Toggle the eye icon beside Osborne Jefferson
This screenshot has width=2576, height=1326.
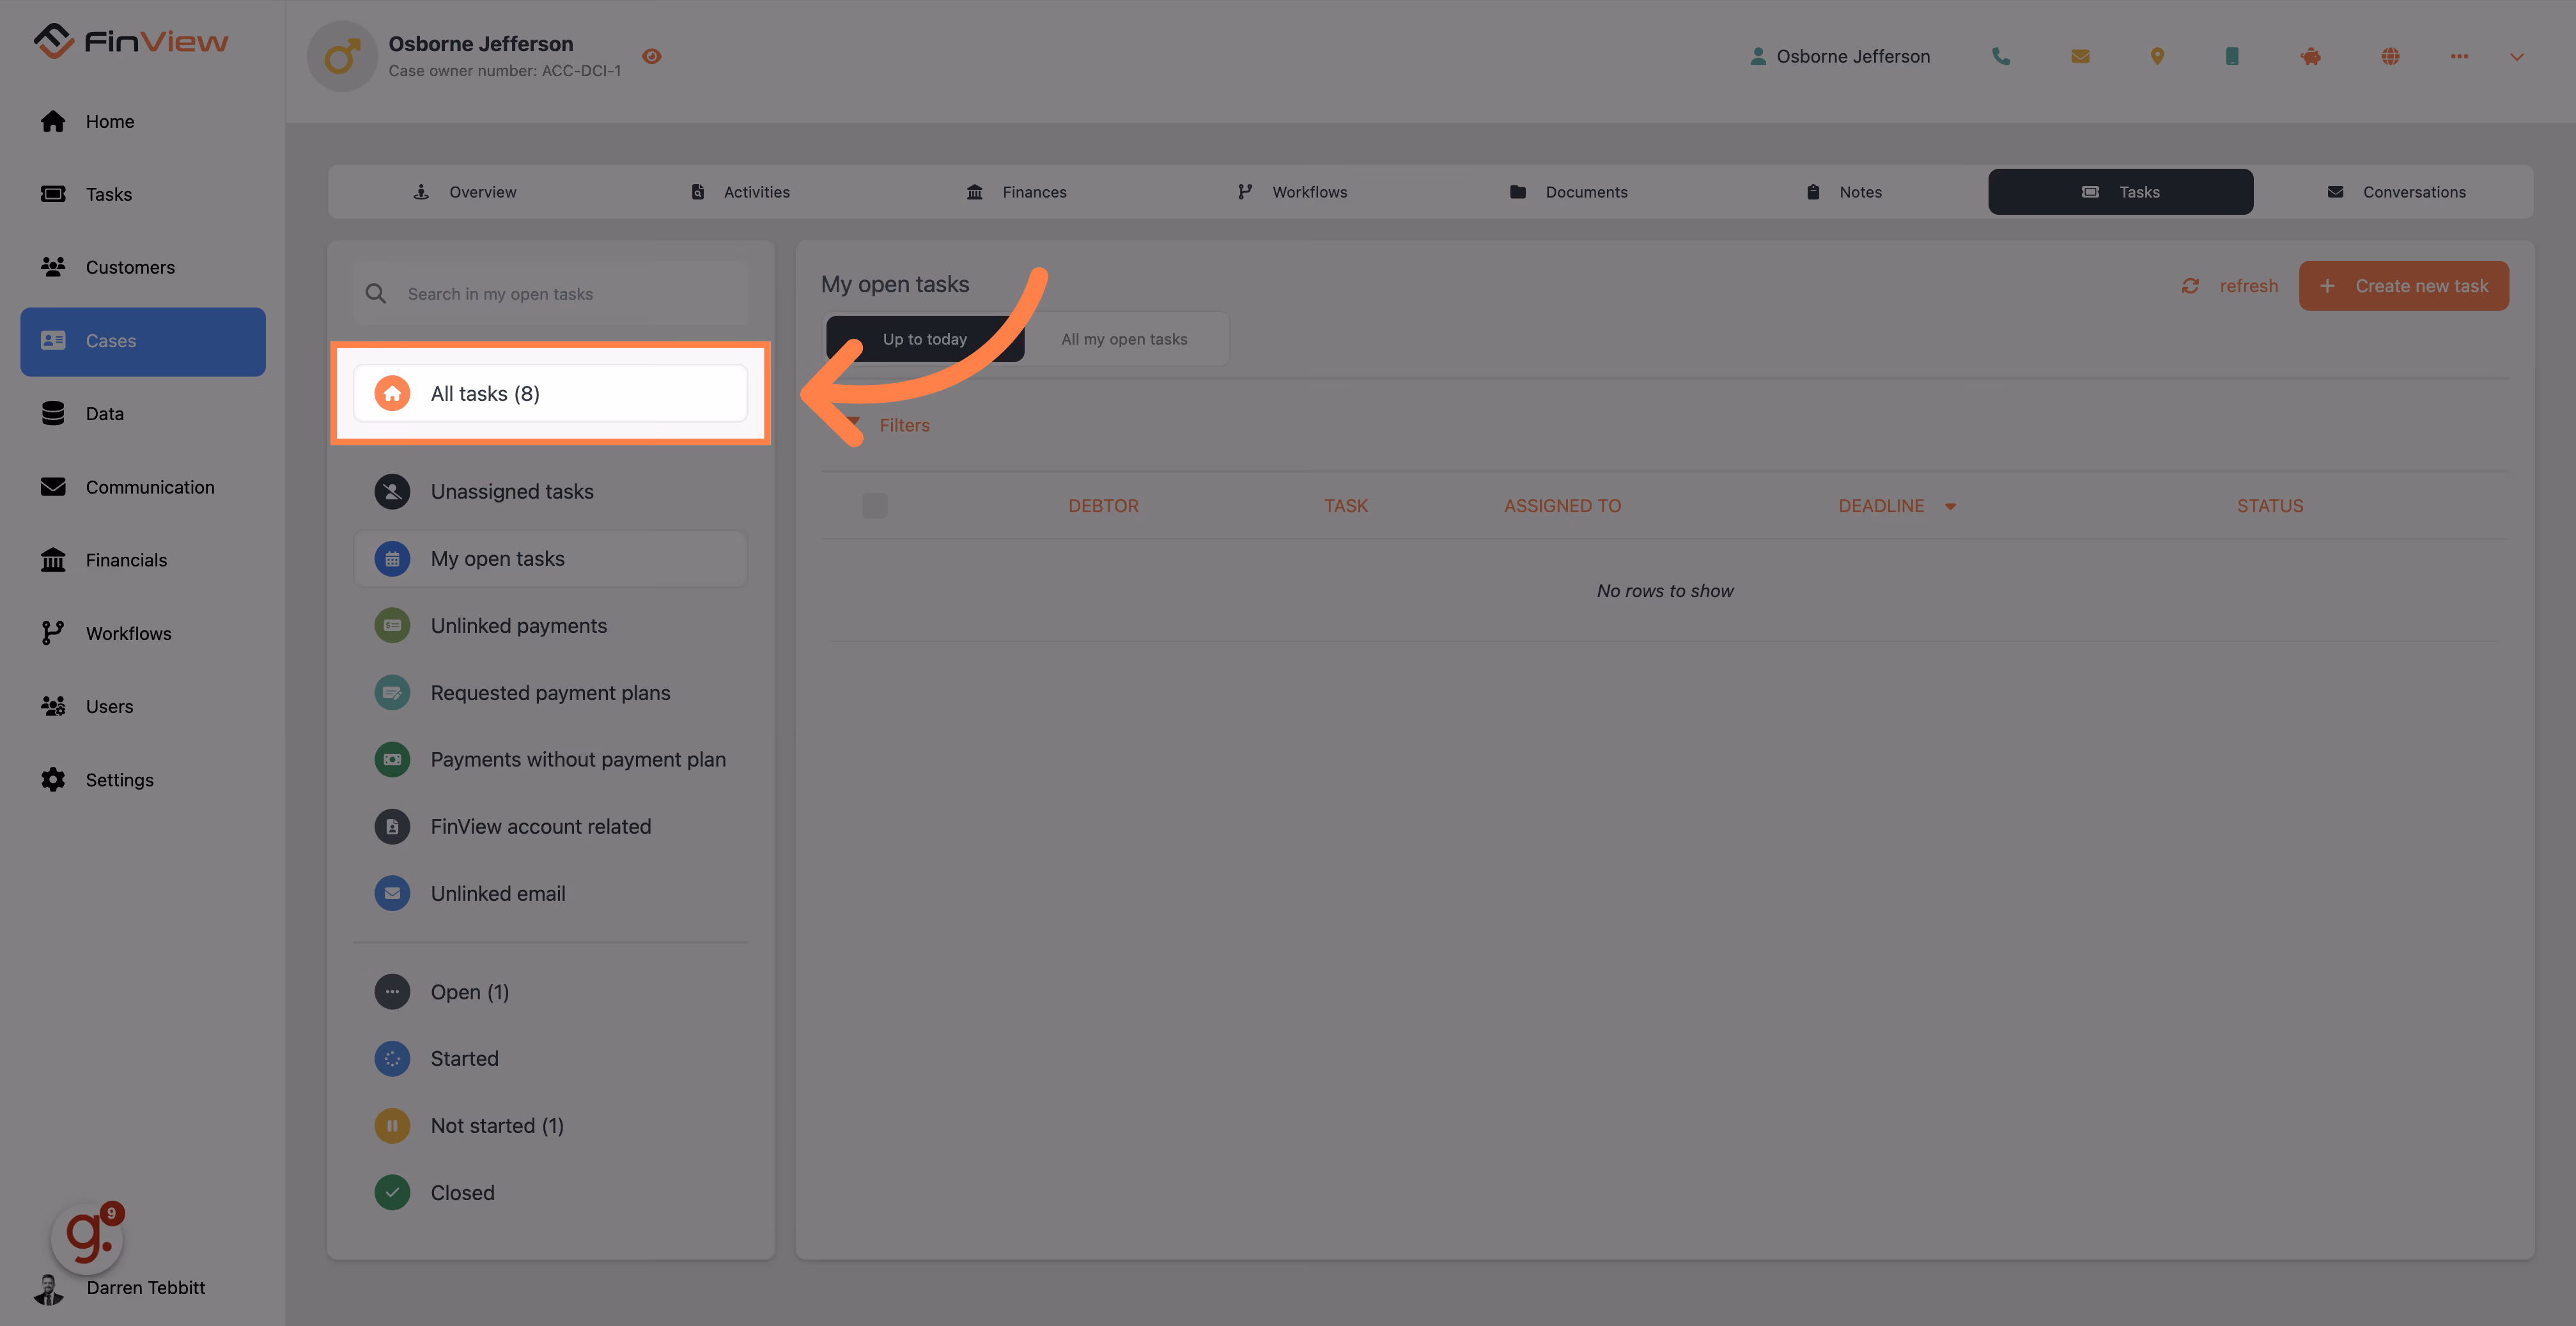coord(652,56)
